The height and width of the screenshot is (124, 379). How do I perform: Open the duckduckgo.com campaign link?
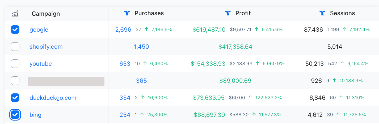tap(53, 98)
